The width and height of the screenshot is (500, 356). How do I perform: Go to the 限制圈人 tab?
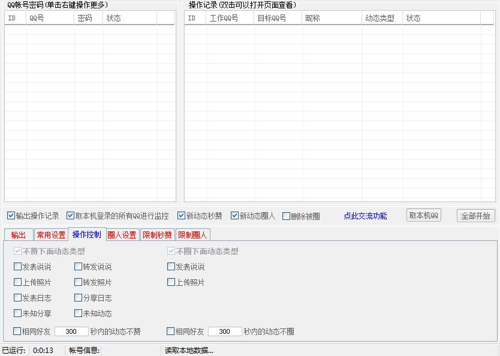coord(192,235)
